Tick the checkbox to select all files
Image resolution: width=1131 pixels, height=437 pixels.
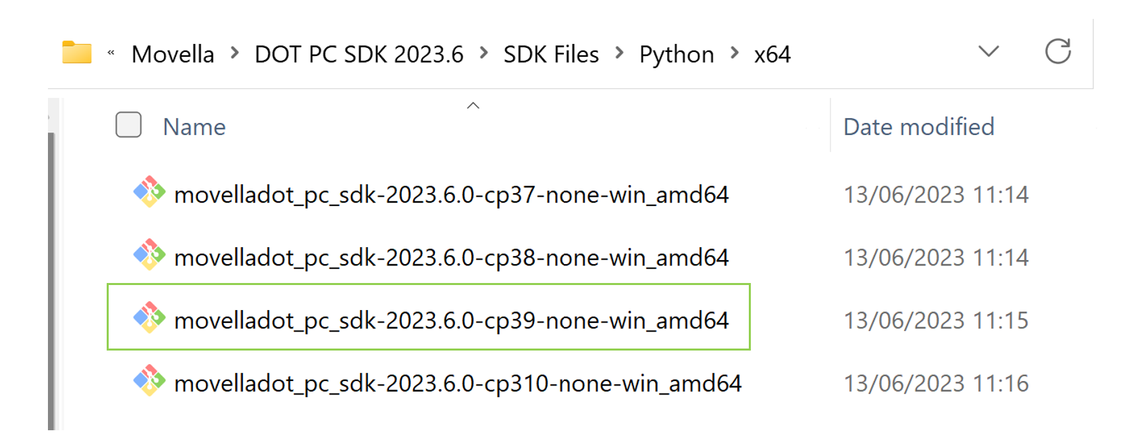click(128, 125)
